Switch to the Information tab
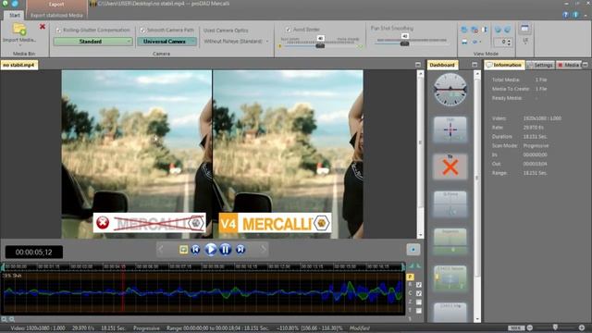Screen dimensions: 592x333 [505, 65]
